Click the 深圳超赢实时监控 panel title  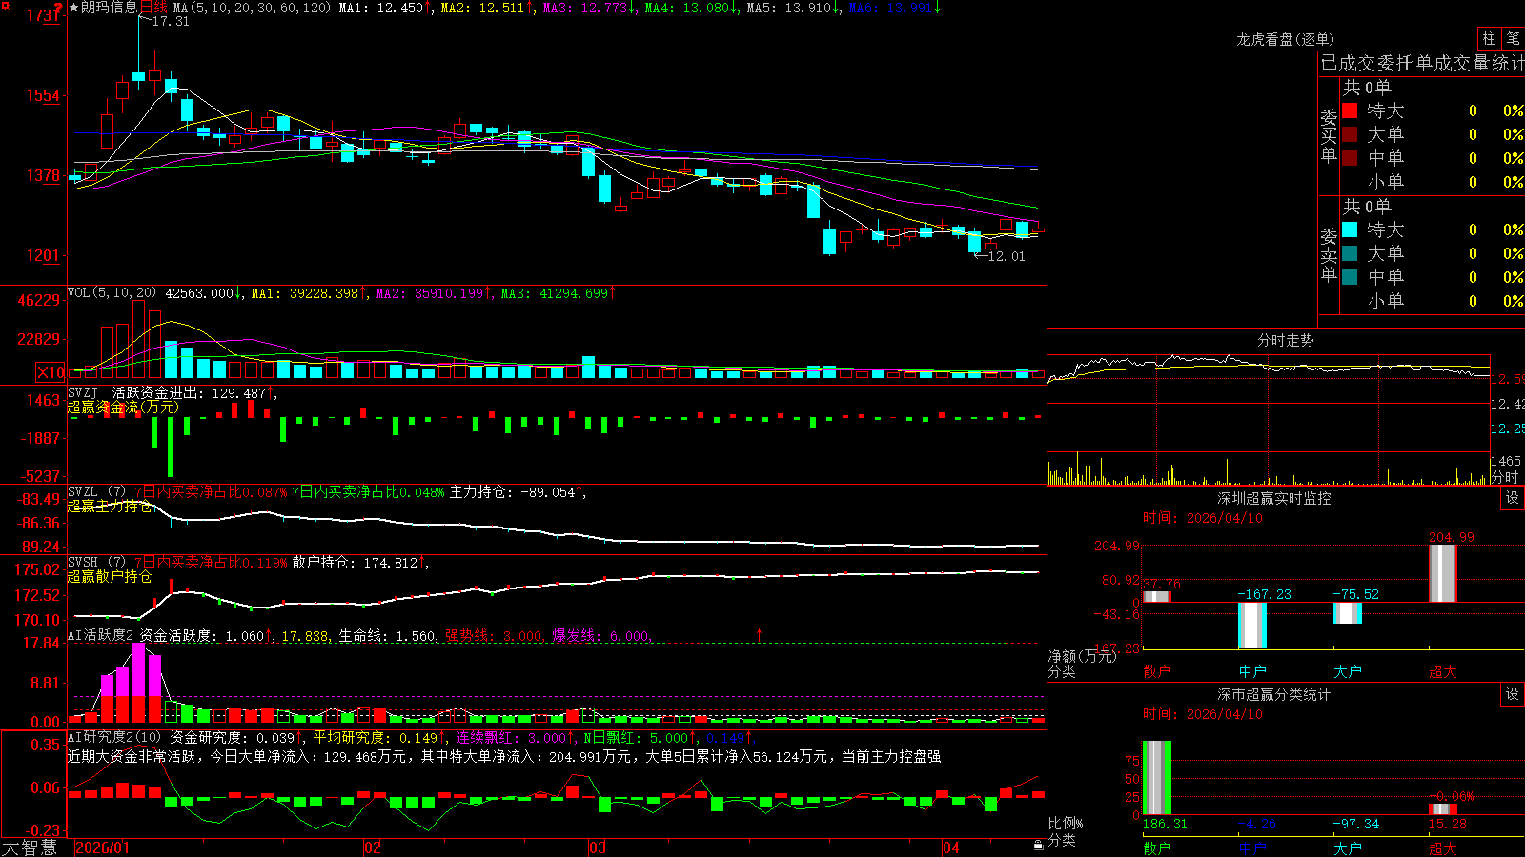pos(1273,498)
